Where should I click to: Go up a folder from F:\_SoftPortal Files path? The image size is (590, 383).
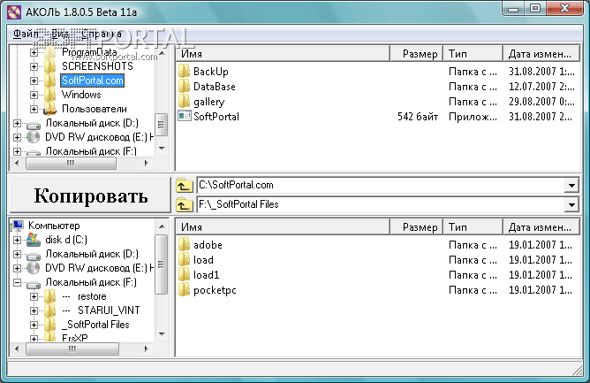click(184, 204)
